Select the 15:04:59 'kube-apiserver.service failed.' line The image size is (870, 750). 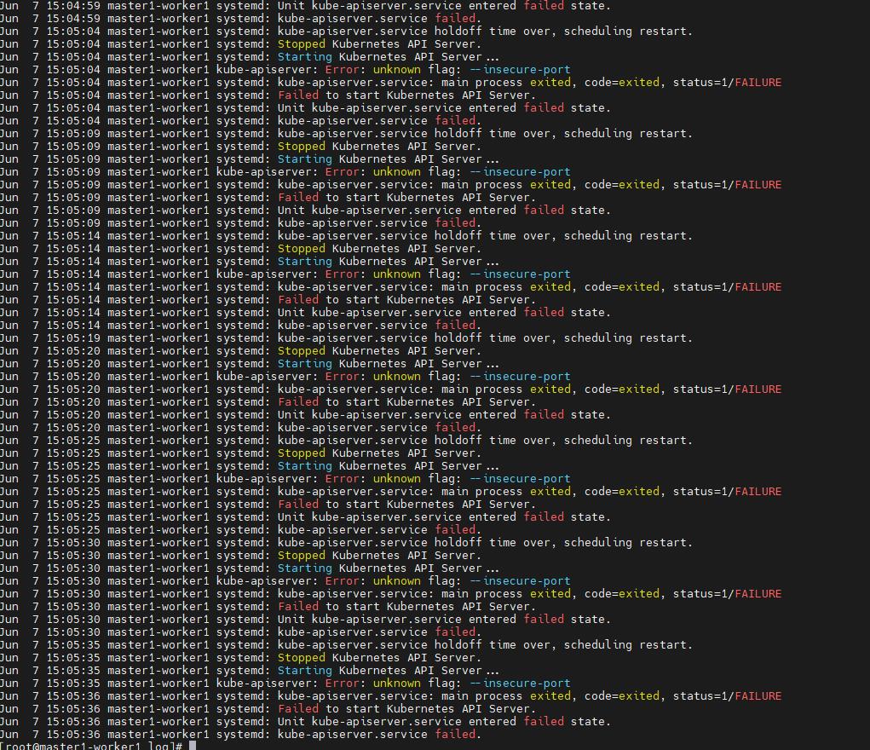point(240,18)
